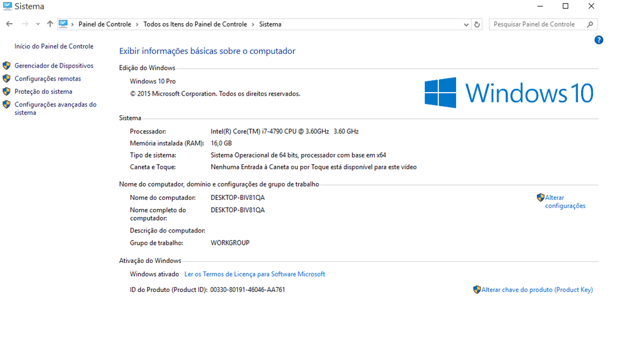Select the Windows 10 Pro edition text

152,81
